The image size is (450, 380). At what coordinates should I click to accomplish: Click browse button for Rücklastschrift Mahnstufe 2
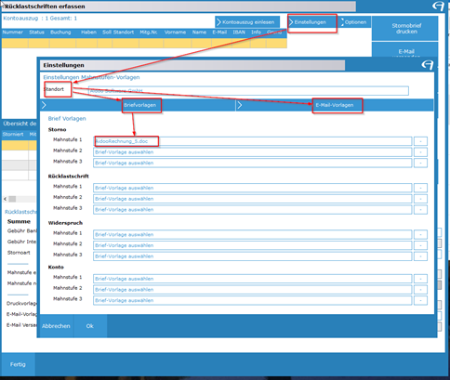(x=420, y=199)
